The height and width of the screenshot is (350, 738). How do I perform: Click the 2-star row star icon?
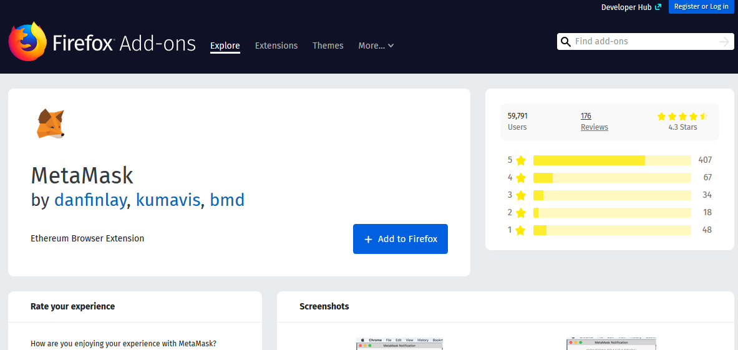(520, 213)
